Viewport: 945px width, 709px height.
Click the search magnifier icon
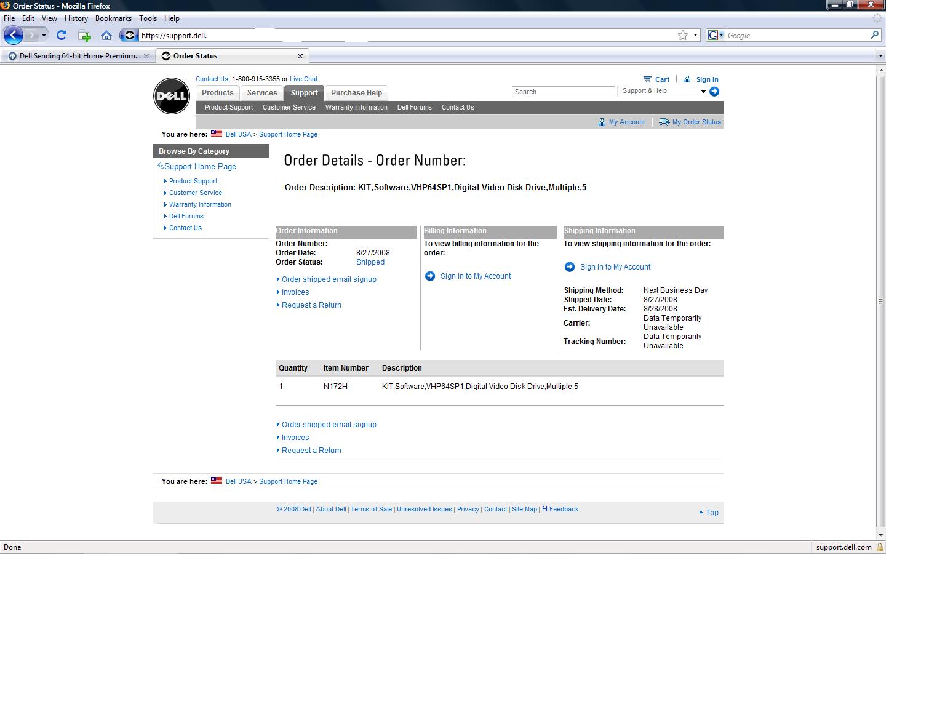click(x=874, y=35)
